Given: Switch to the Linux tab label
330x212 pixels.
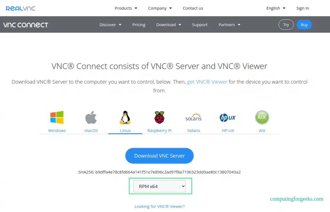Looking at the screenshot, I should tap(125, 131).
